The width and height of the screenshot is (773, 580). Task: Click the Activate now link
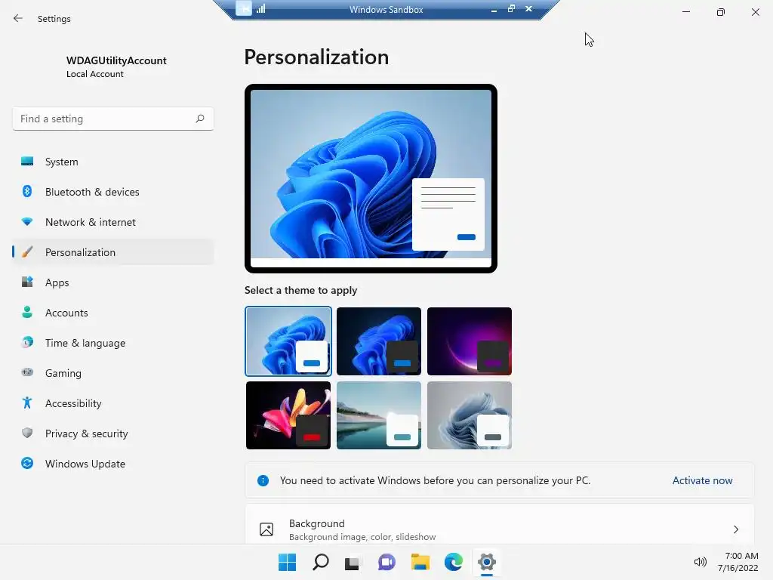click(x=702, y=480)
